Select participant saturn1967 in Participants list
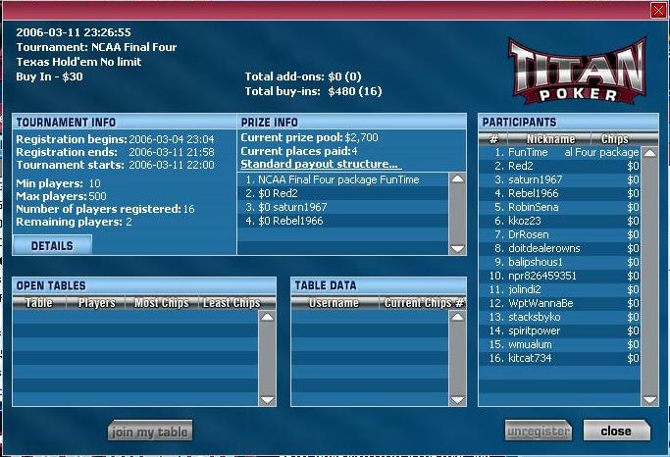 coord(560,179)
